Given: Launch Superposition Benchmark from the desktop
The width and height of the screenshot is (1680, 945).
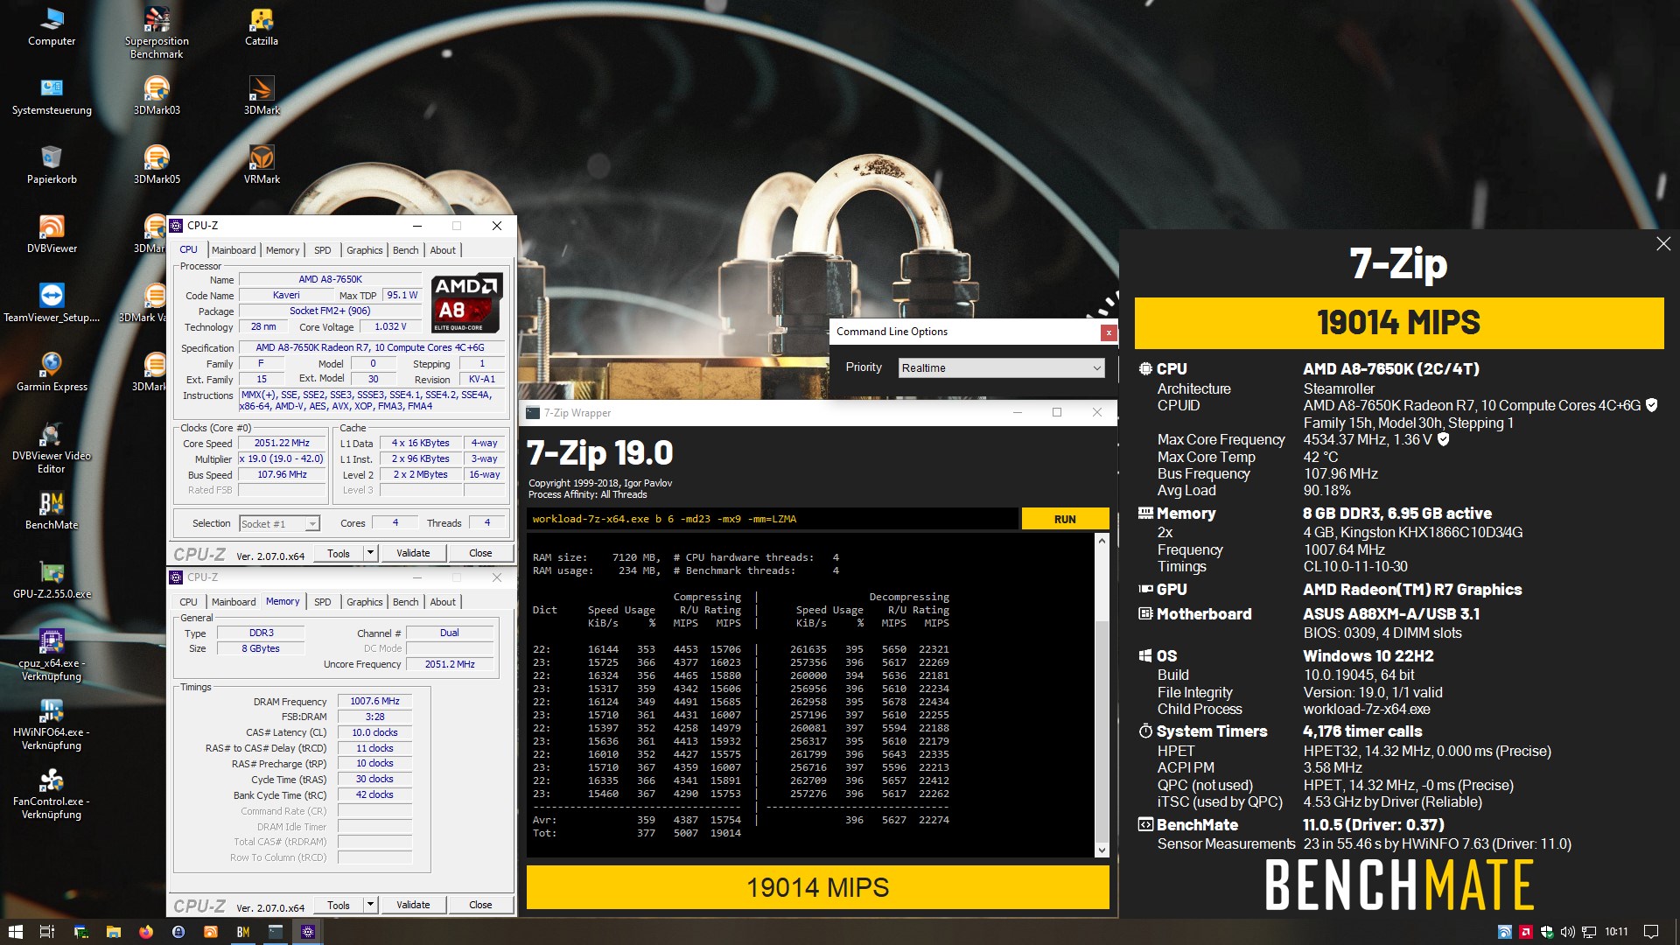Looking at the screenshot, I should coord(157,32).
